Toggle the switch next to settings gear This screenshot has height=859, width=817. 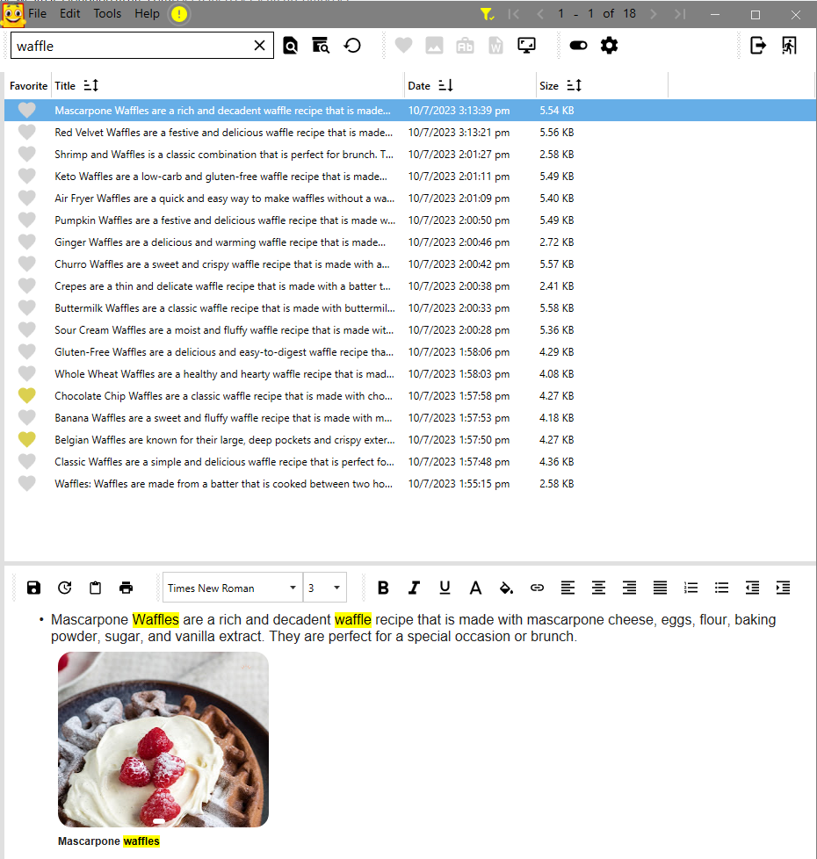[578, 46]
